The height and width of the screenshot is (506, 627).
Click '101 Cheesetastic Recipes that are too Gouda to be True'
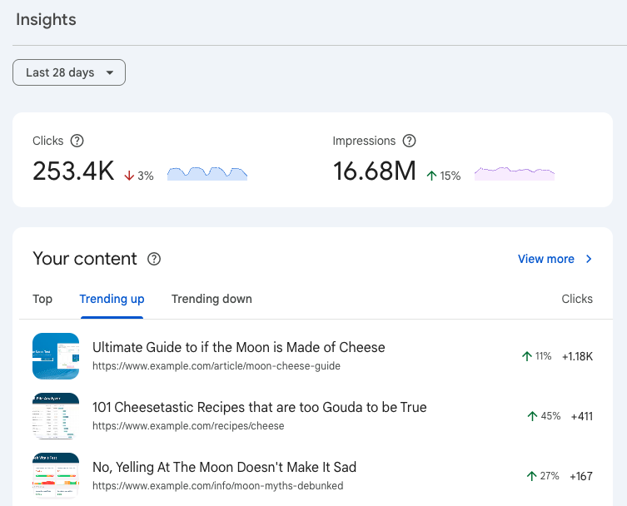click(260, 407)
